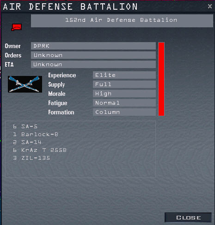Select the 6 SA-5 equipment entry
This screenshot has height=225, width=215.
[25, 126]
